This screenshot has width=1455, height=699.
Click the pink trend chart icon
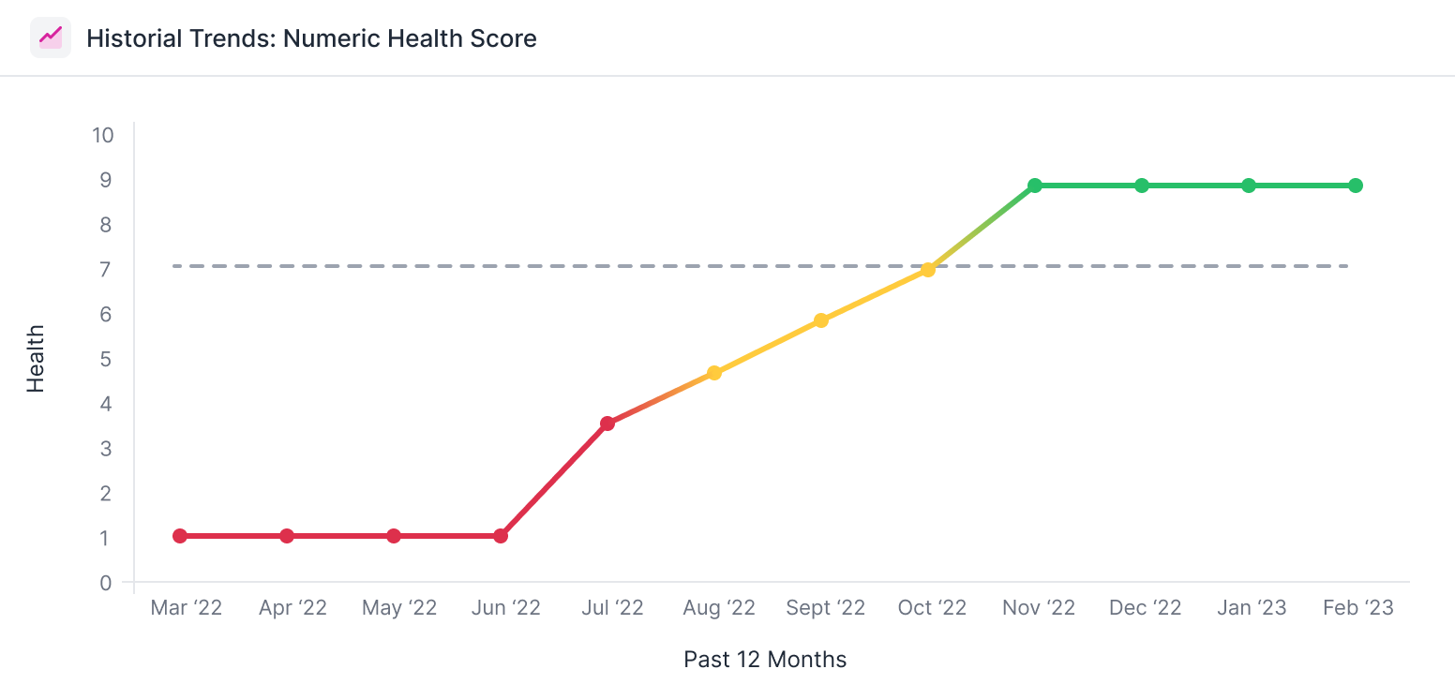[x=51, y=37]
